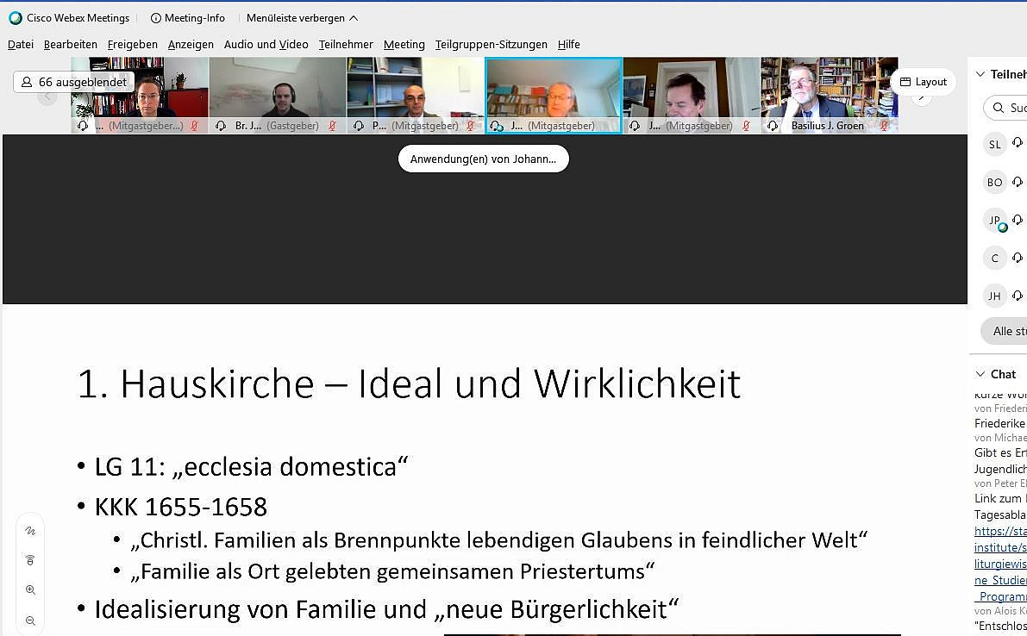Select the Basilius J. Groen video thumbnail
This screenshot has height=636, width=1027.
point(829,89)
